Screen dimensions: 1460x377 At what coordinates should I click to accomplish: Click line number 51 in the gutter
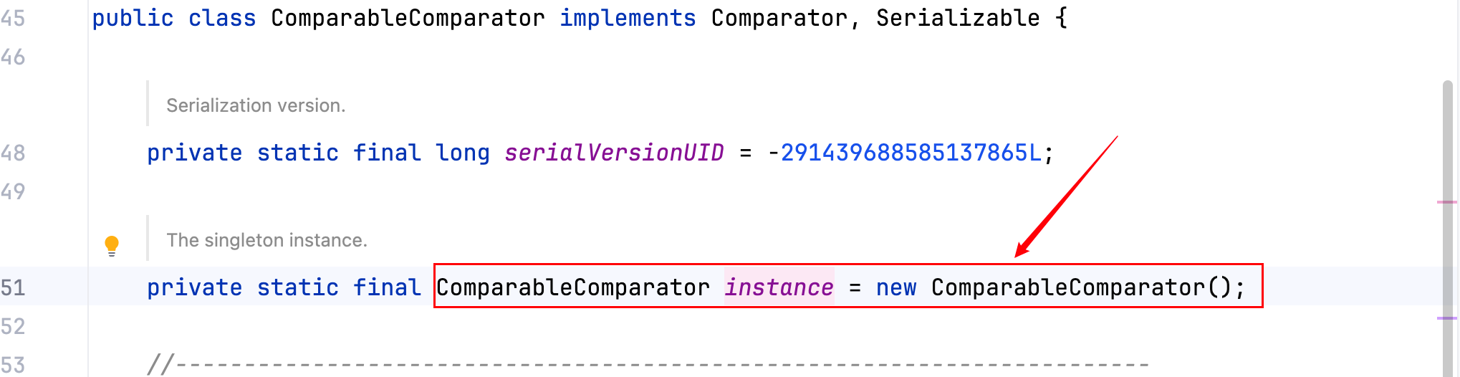tap(13, 287)
